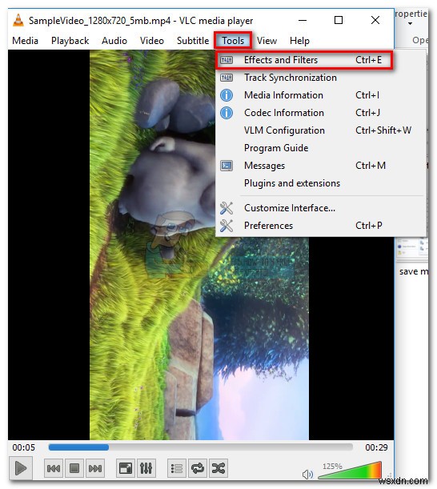Open the Video menu
This screenshot has width=437, height=489.
click(x=152, y=41)
